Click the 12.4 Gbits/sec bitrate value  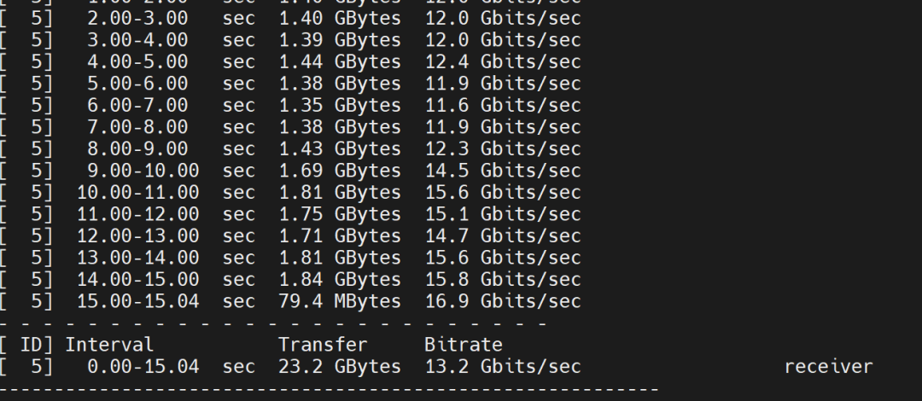[x=503, y=61]
